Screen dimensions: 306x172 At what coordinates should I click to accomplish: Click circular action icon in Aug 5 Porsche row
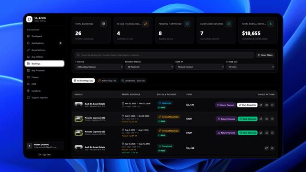pyautogui.click(x=272, y=133)
